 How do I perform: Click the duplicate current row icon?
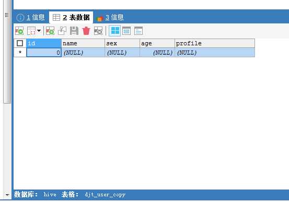62,31
